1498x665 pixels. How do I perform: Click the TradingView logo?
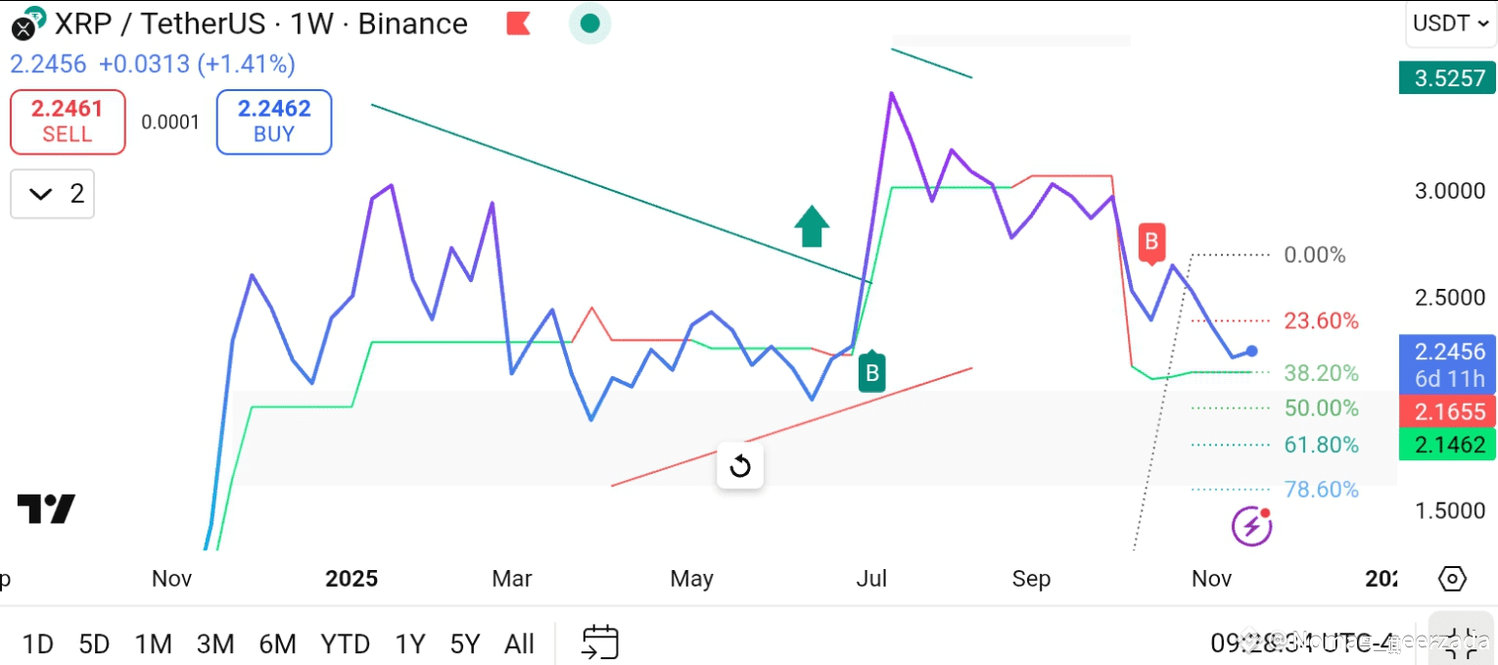pos(46,509)
